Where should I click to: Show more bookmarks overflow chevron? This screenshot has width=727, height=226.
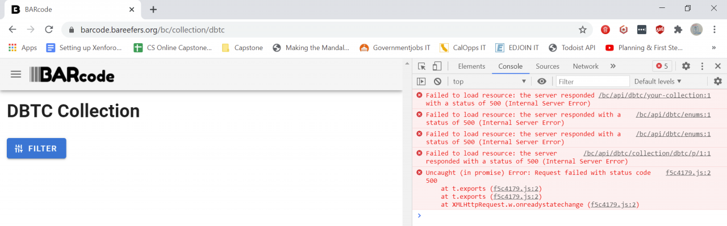714,48
